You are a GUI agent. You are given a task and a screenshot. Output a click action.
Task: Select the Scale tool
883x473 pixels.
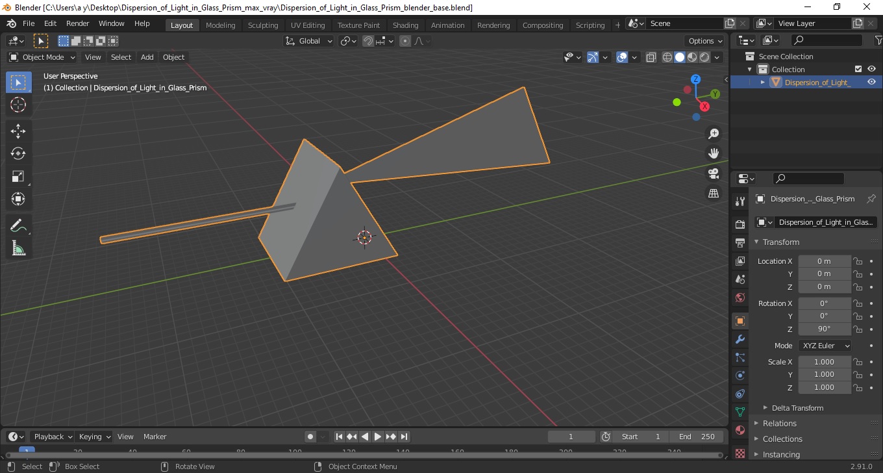(x=18, y=176)
